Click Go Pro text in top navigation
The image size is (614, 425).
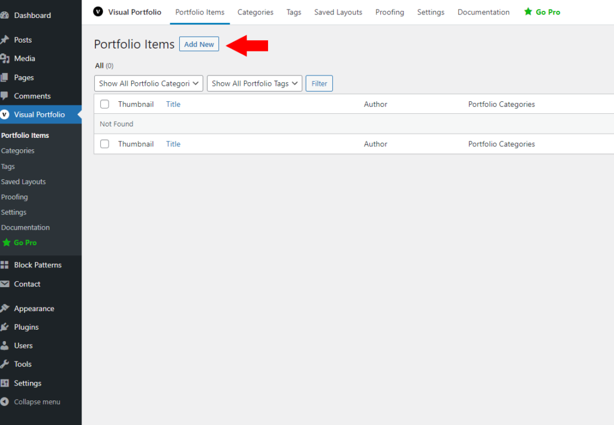point(548,12)
